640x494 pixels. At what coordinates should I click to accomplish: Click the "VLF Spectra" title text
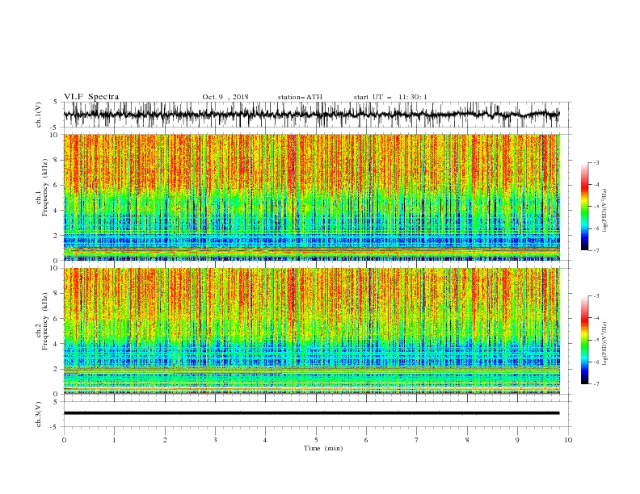(x=91, y=97)
